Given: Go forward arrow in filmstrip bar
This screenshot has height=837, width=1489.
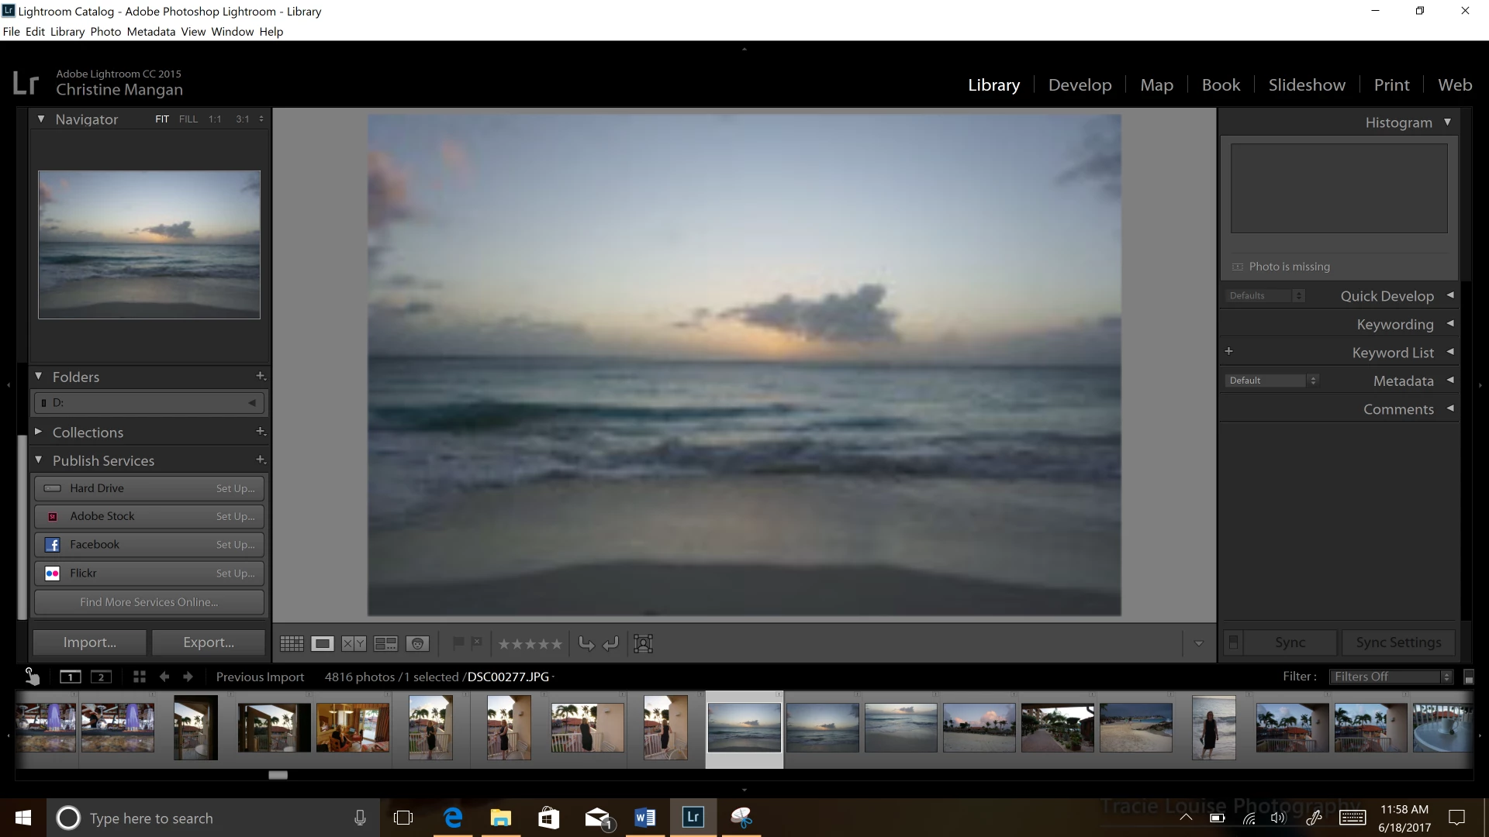Looking at the screenshot, I should (x=188, y=677).
